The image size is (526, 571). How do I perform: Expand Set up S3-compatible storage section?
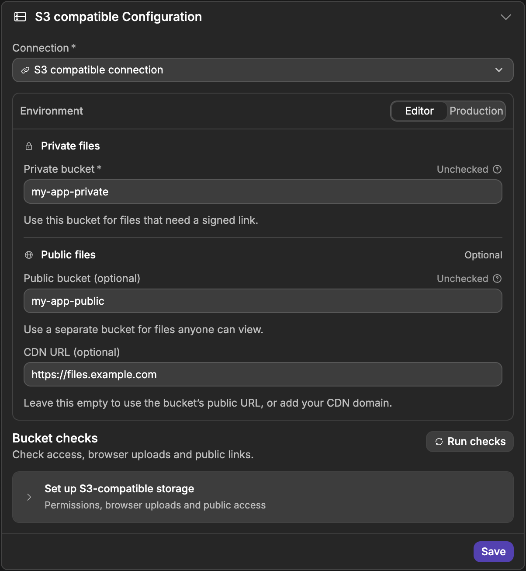pyautogui.click(x=263, y=497)
